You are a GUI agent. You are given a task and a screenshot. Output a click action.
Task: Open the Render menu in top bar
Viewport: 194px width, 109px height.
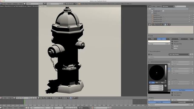tap(9, 4)
